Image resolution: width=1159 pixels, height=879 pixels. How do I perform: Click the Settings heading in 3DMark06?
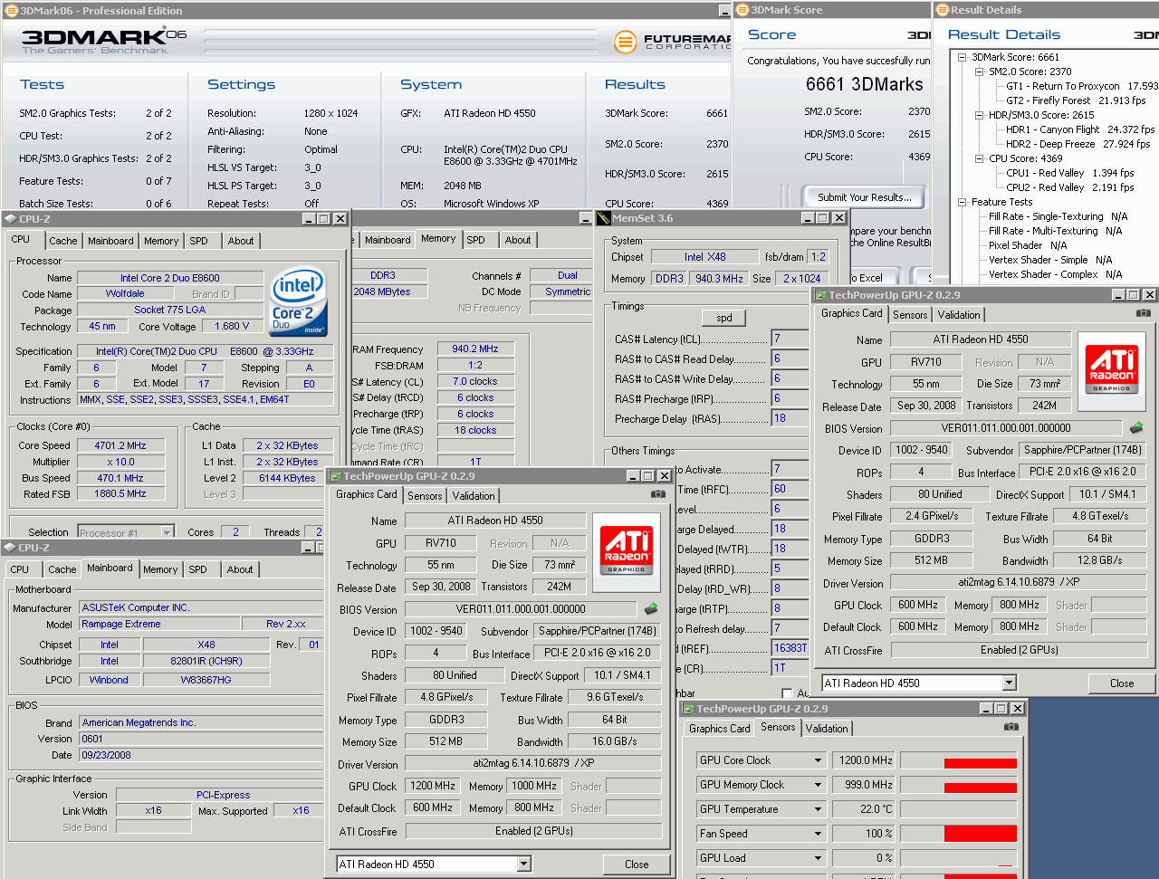tap(241, 84)
